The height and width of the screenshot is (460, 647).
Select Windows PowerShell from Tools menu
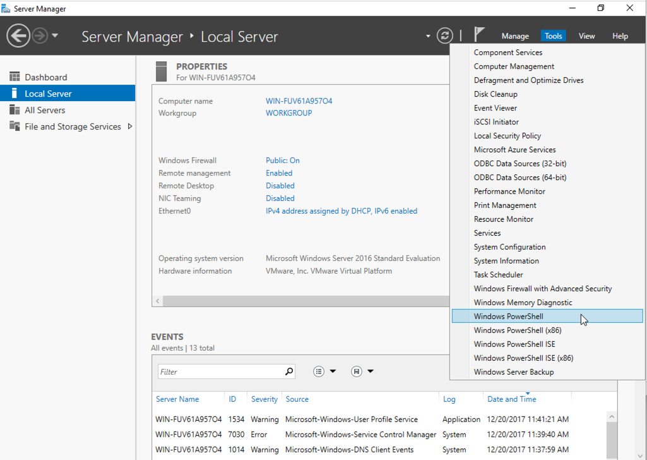tap(508, 316)
